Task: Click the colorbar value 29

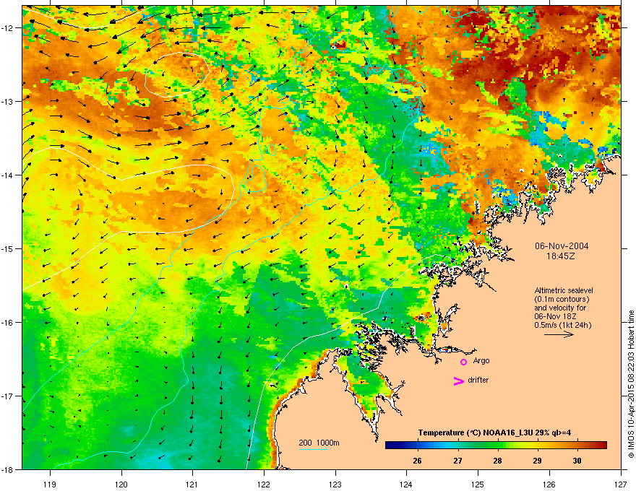Action: pos(537,461)
